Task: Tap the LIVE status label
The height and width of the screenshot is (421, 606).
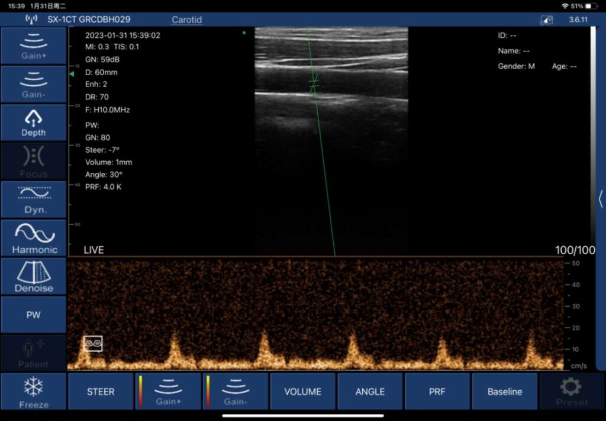Action: pyautogui.click(x=94, y=250)
